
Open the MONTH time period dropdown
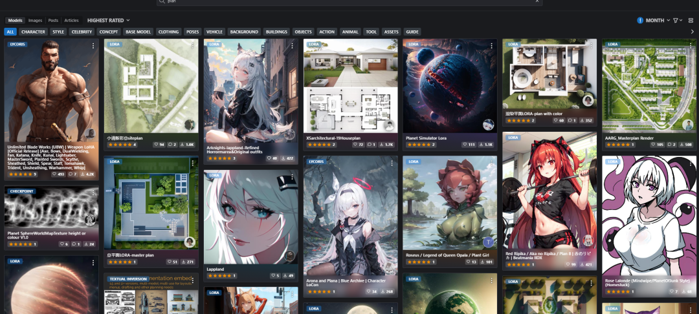(x=658, y=21)
